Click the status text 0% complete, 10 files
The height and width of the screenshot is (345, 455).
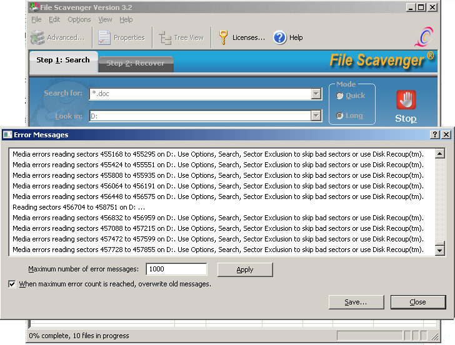coord(79,336)
